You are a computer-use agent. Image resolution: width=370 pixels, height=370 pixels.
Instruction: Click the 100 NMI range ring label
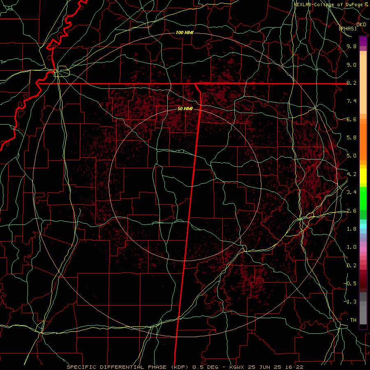pyautogui.click(x=185, y=32)
